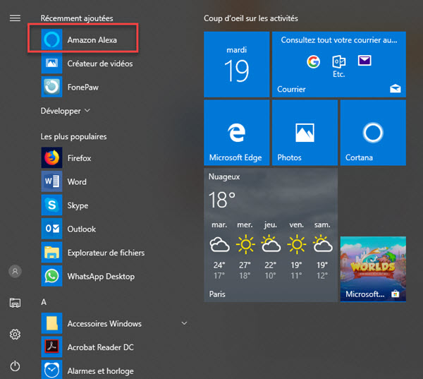The height and width of the screenshot is (379, 423).
Task: Open the Paris weather tile
Action: tap(271, 235)
